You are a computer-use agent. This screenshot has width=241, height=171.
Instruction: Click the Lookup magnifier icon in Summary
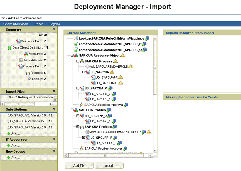pyautogui.click(x=29, y=79)
